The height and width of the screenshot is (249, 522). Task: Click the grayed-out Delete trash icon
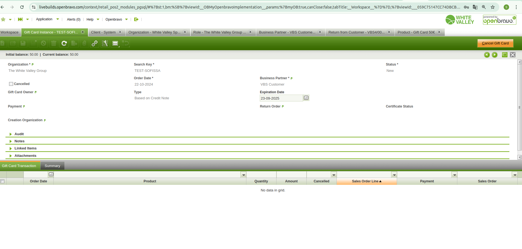54,43
